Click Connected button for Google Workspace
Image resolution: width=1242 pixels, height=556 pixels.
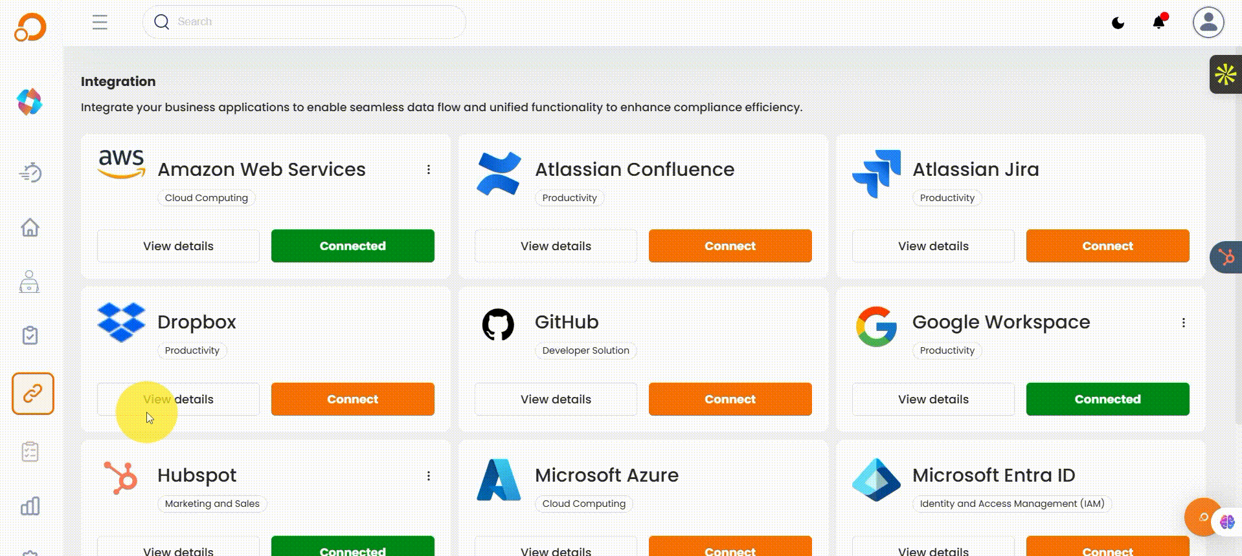tap(1107, 399)
